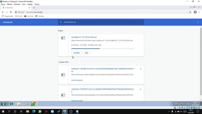
Task: Open the Windows 10 Start button
Action: [3, 111]
